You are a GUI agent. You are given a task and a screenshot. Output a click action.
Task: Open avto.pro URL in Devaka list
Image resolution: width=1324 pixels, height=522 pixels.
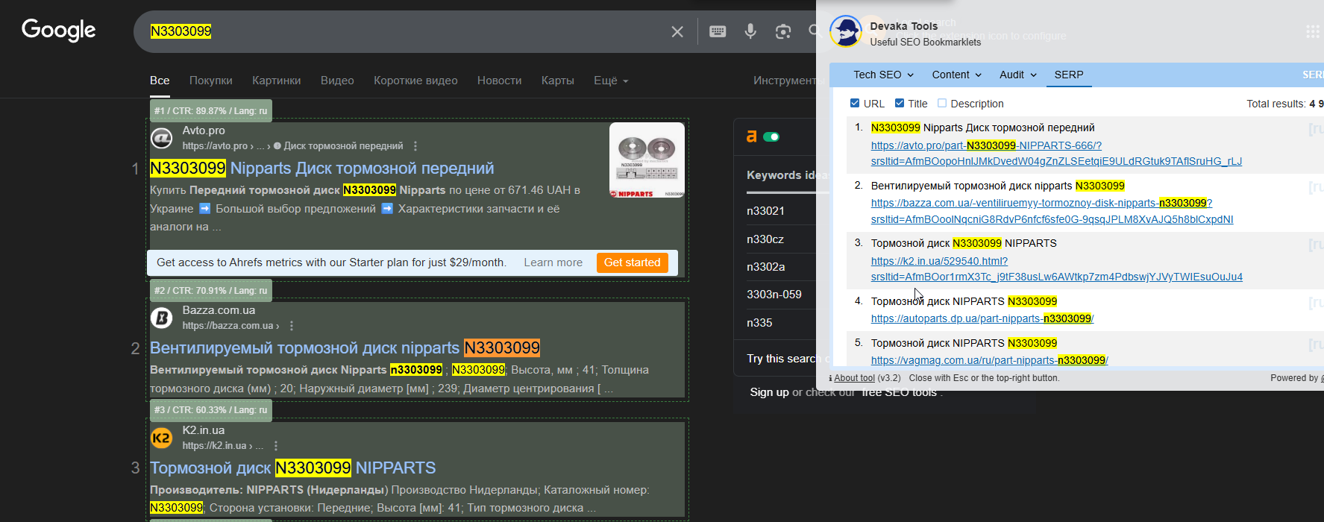point(1056,154)
